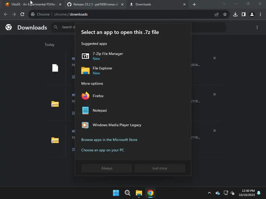Open Chrome profile menu
This screenshot has height=199, width=266.
(252, 15)
